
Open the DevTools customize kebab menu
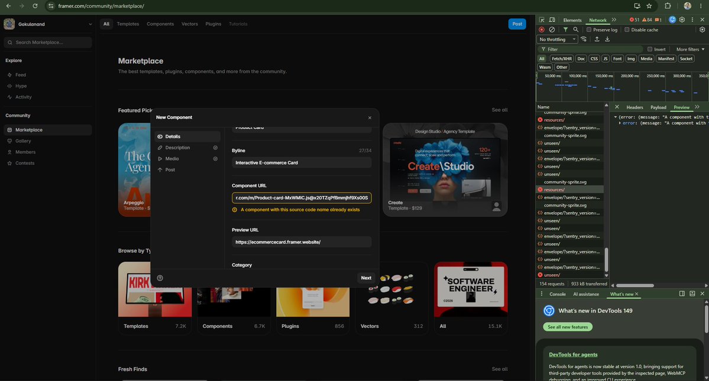pos(692,19)
